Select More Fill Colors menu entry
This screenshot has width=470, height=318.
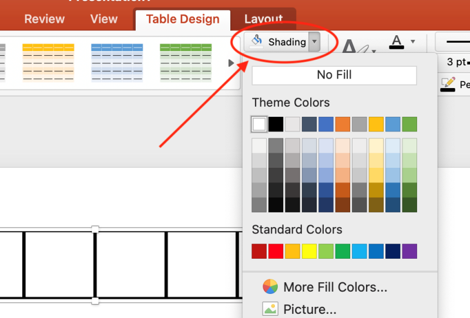pos(335,287)
